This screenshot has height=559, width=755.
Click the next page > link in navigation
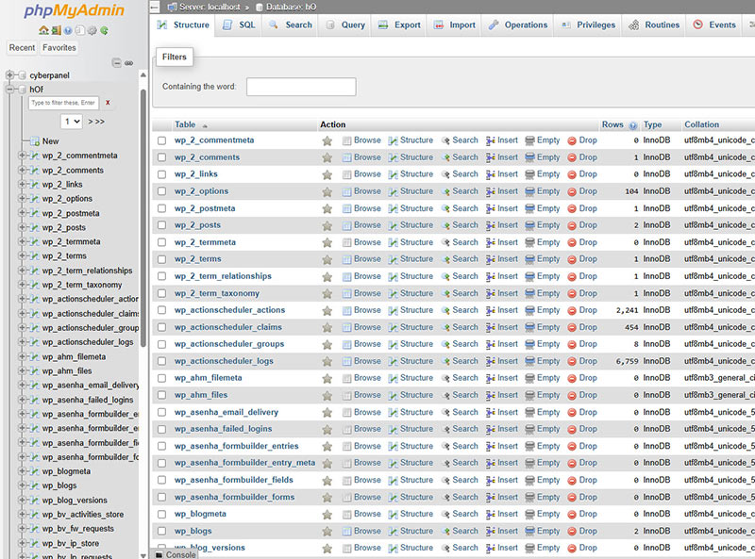point(90,122)
